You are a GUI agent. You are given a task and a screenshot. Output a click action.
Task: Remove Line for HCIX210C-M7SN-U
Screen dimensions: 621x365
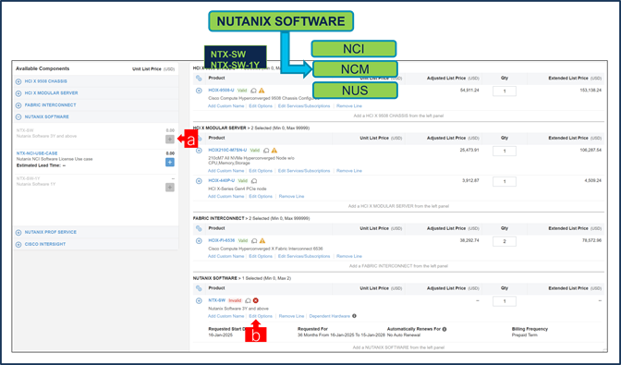[349, 171]
